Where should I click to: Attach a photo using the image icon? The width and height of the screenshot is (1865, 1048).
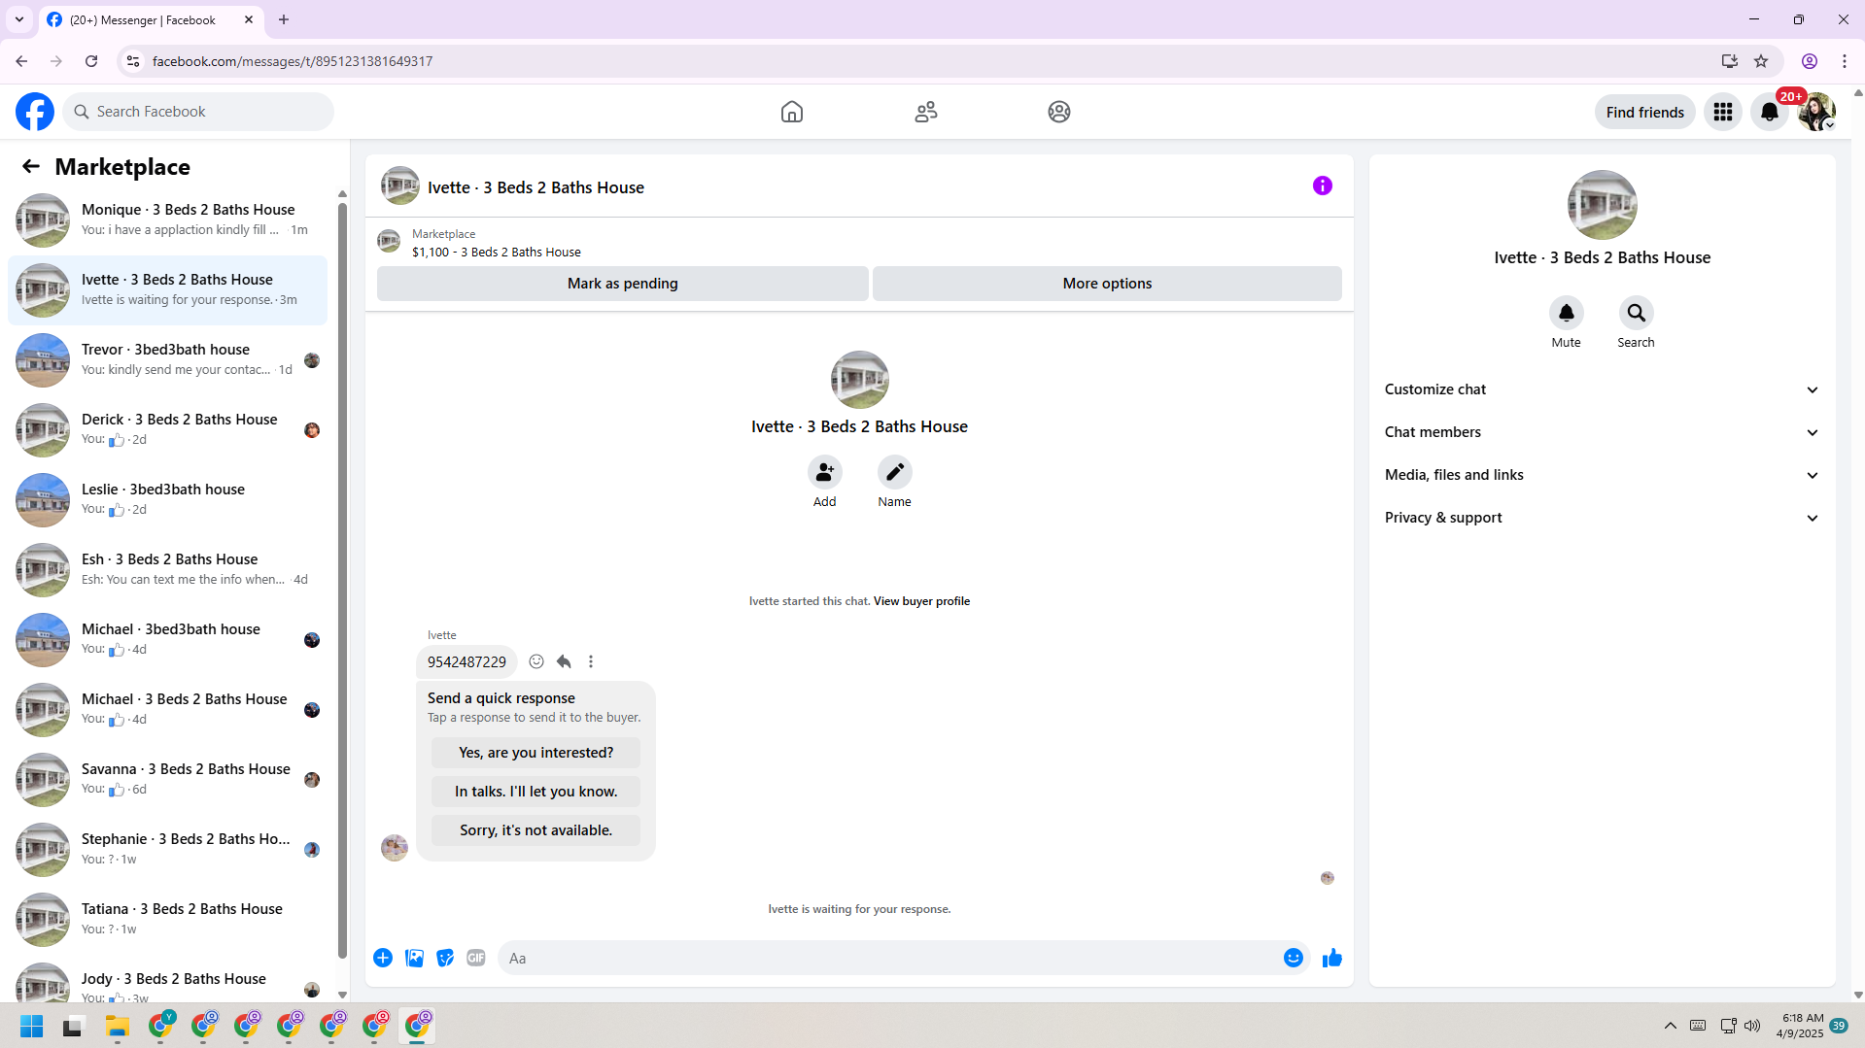[x=414, y=958]
